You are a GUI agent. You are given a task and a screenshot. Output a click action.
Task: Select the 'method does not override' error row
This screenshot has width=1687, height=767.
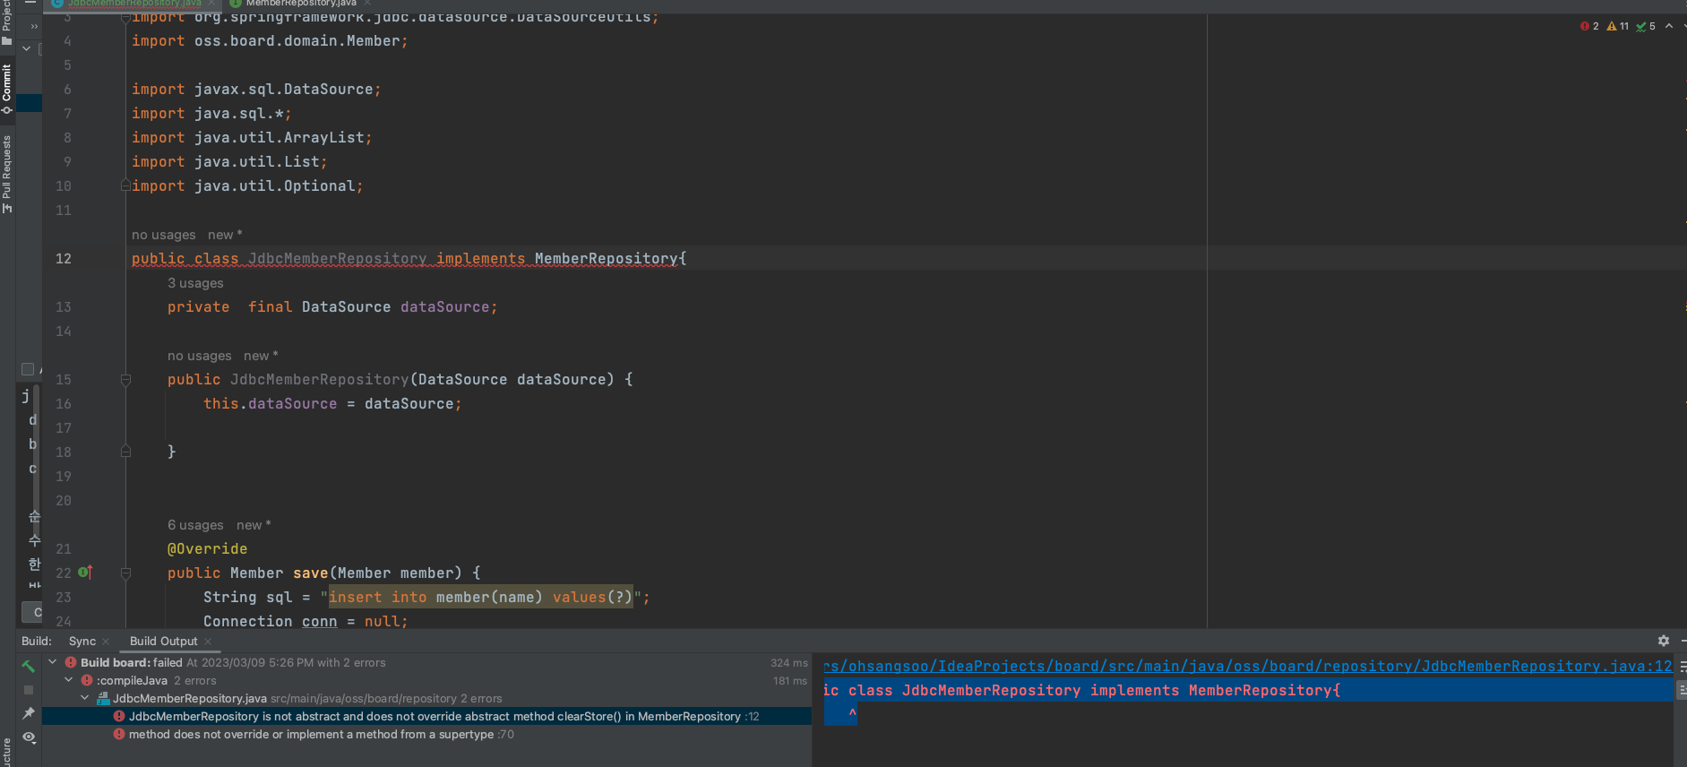[x=426, y=734]
